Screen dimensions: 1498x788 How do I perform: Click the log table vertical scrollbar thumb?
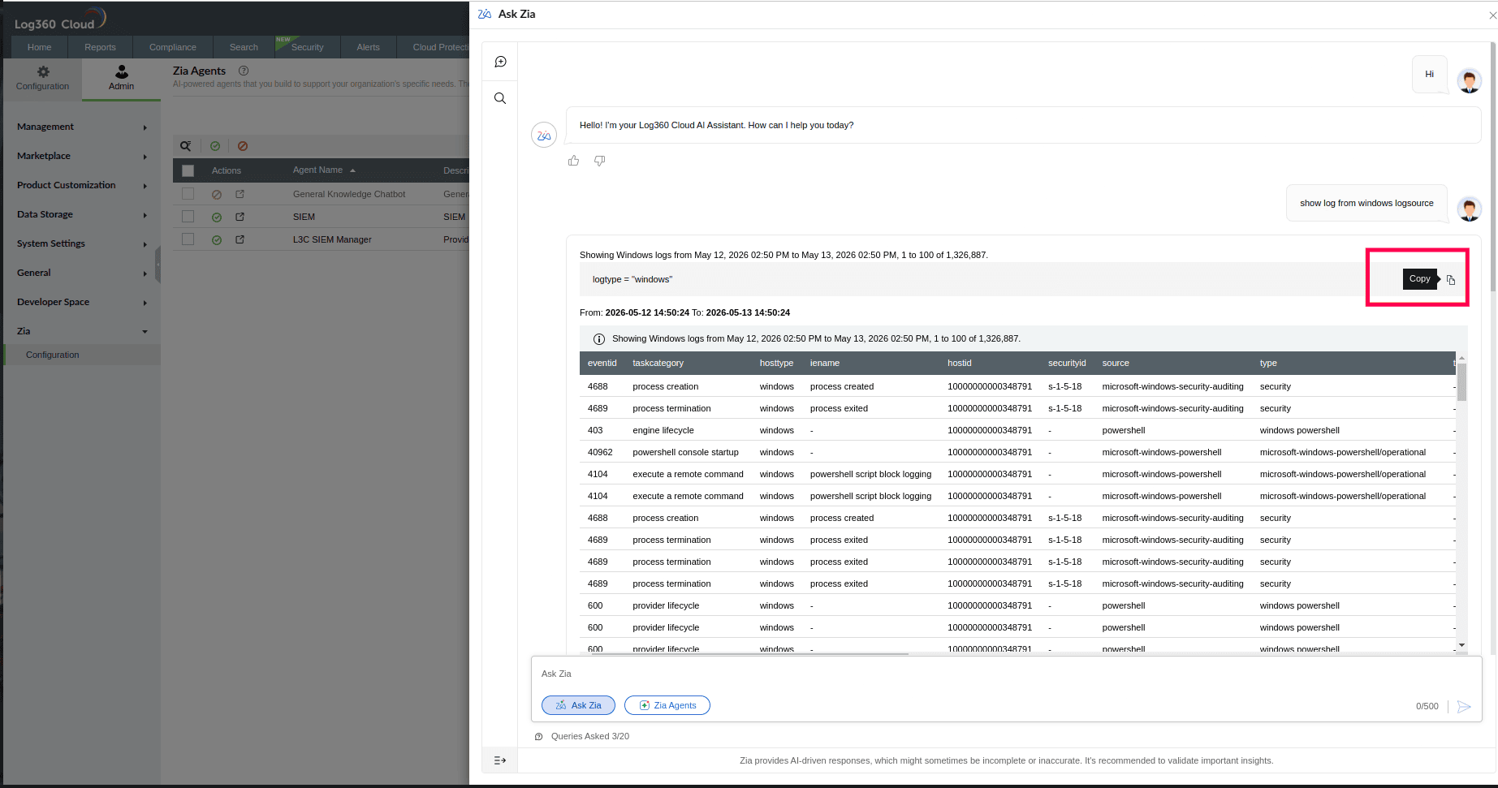pos(1461,382)
